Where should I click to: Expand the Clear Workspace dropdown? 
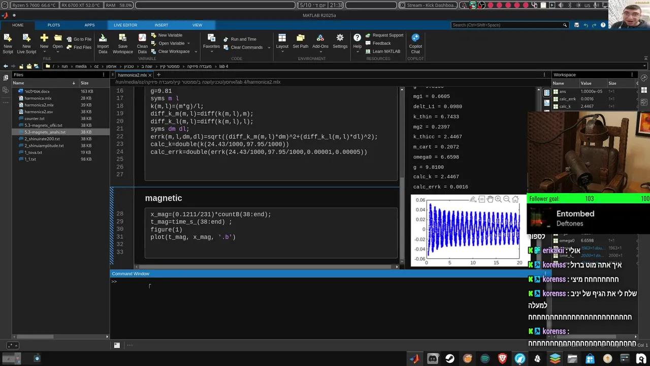196,51
